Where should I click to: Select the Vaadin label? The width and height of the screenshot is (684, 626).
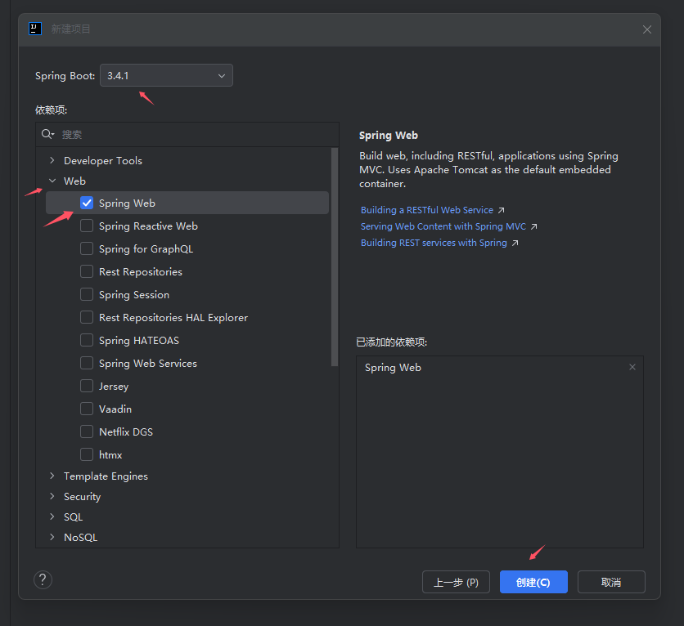[x=115, y=409]
